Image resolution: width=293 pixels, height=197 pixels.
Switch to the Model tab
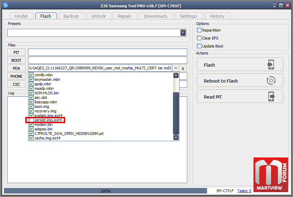click(x=21, y=16)
